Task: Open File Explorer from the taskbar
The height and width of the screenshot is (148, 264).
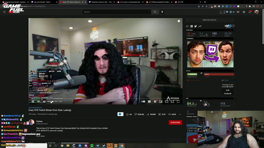Action: [68, 146]
